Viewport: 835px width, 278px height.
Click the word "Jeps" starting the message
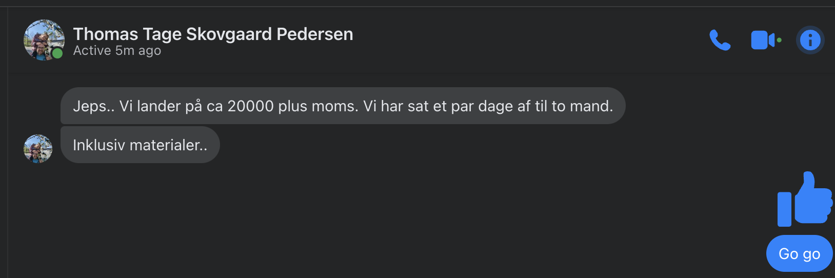89,106
